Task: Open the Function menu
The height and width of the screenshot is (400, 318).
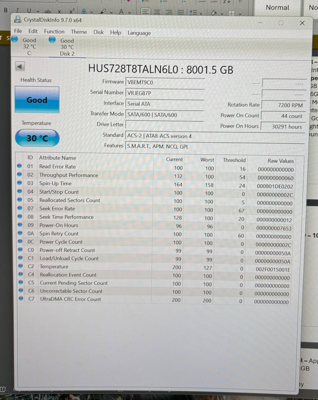Action: click(54, 32)
